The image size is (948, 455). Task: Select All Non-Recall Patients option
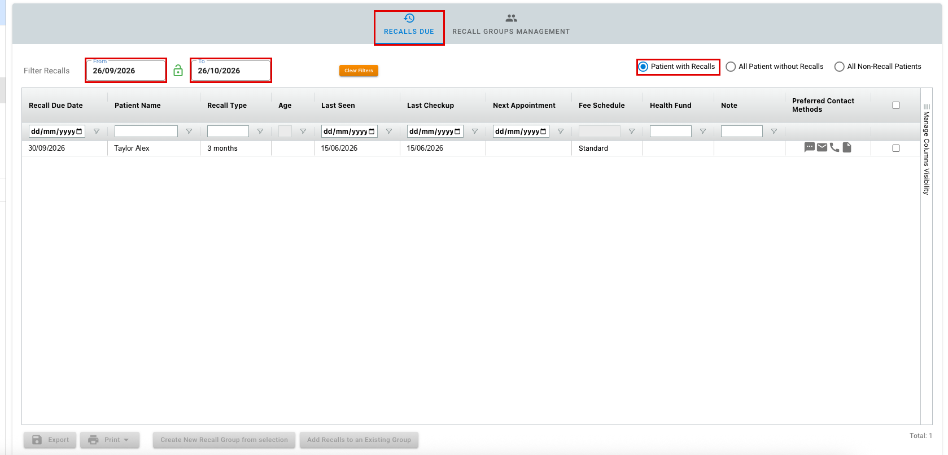840,67
